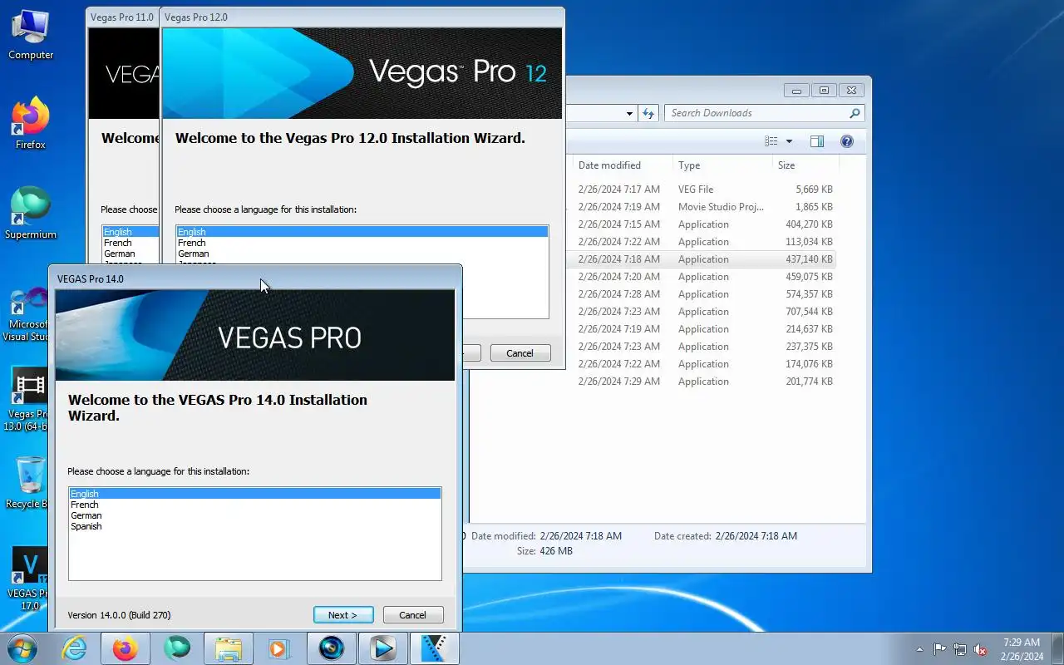The image size is (1064, 665).
Task: Select French in Vegas Pro 12.0 list
Action: click(362, 243)
